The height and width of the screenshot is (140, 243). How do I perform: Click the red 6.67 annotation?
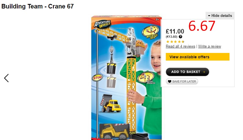202,26
